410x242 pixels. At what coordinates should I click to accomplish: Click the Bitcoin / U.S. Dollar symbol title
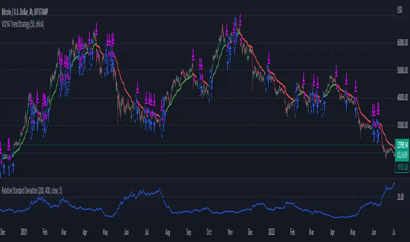[x=25, y=12]
